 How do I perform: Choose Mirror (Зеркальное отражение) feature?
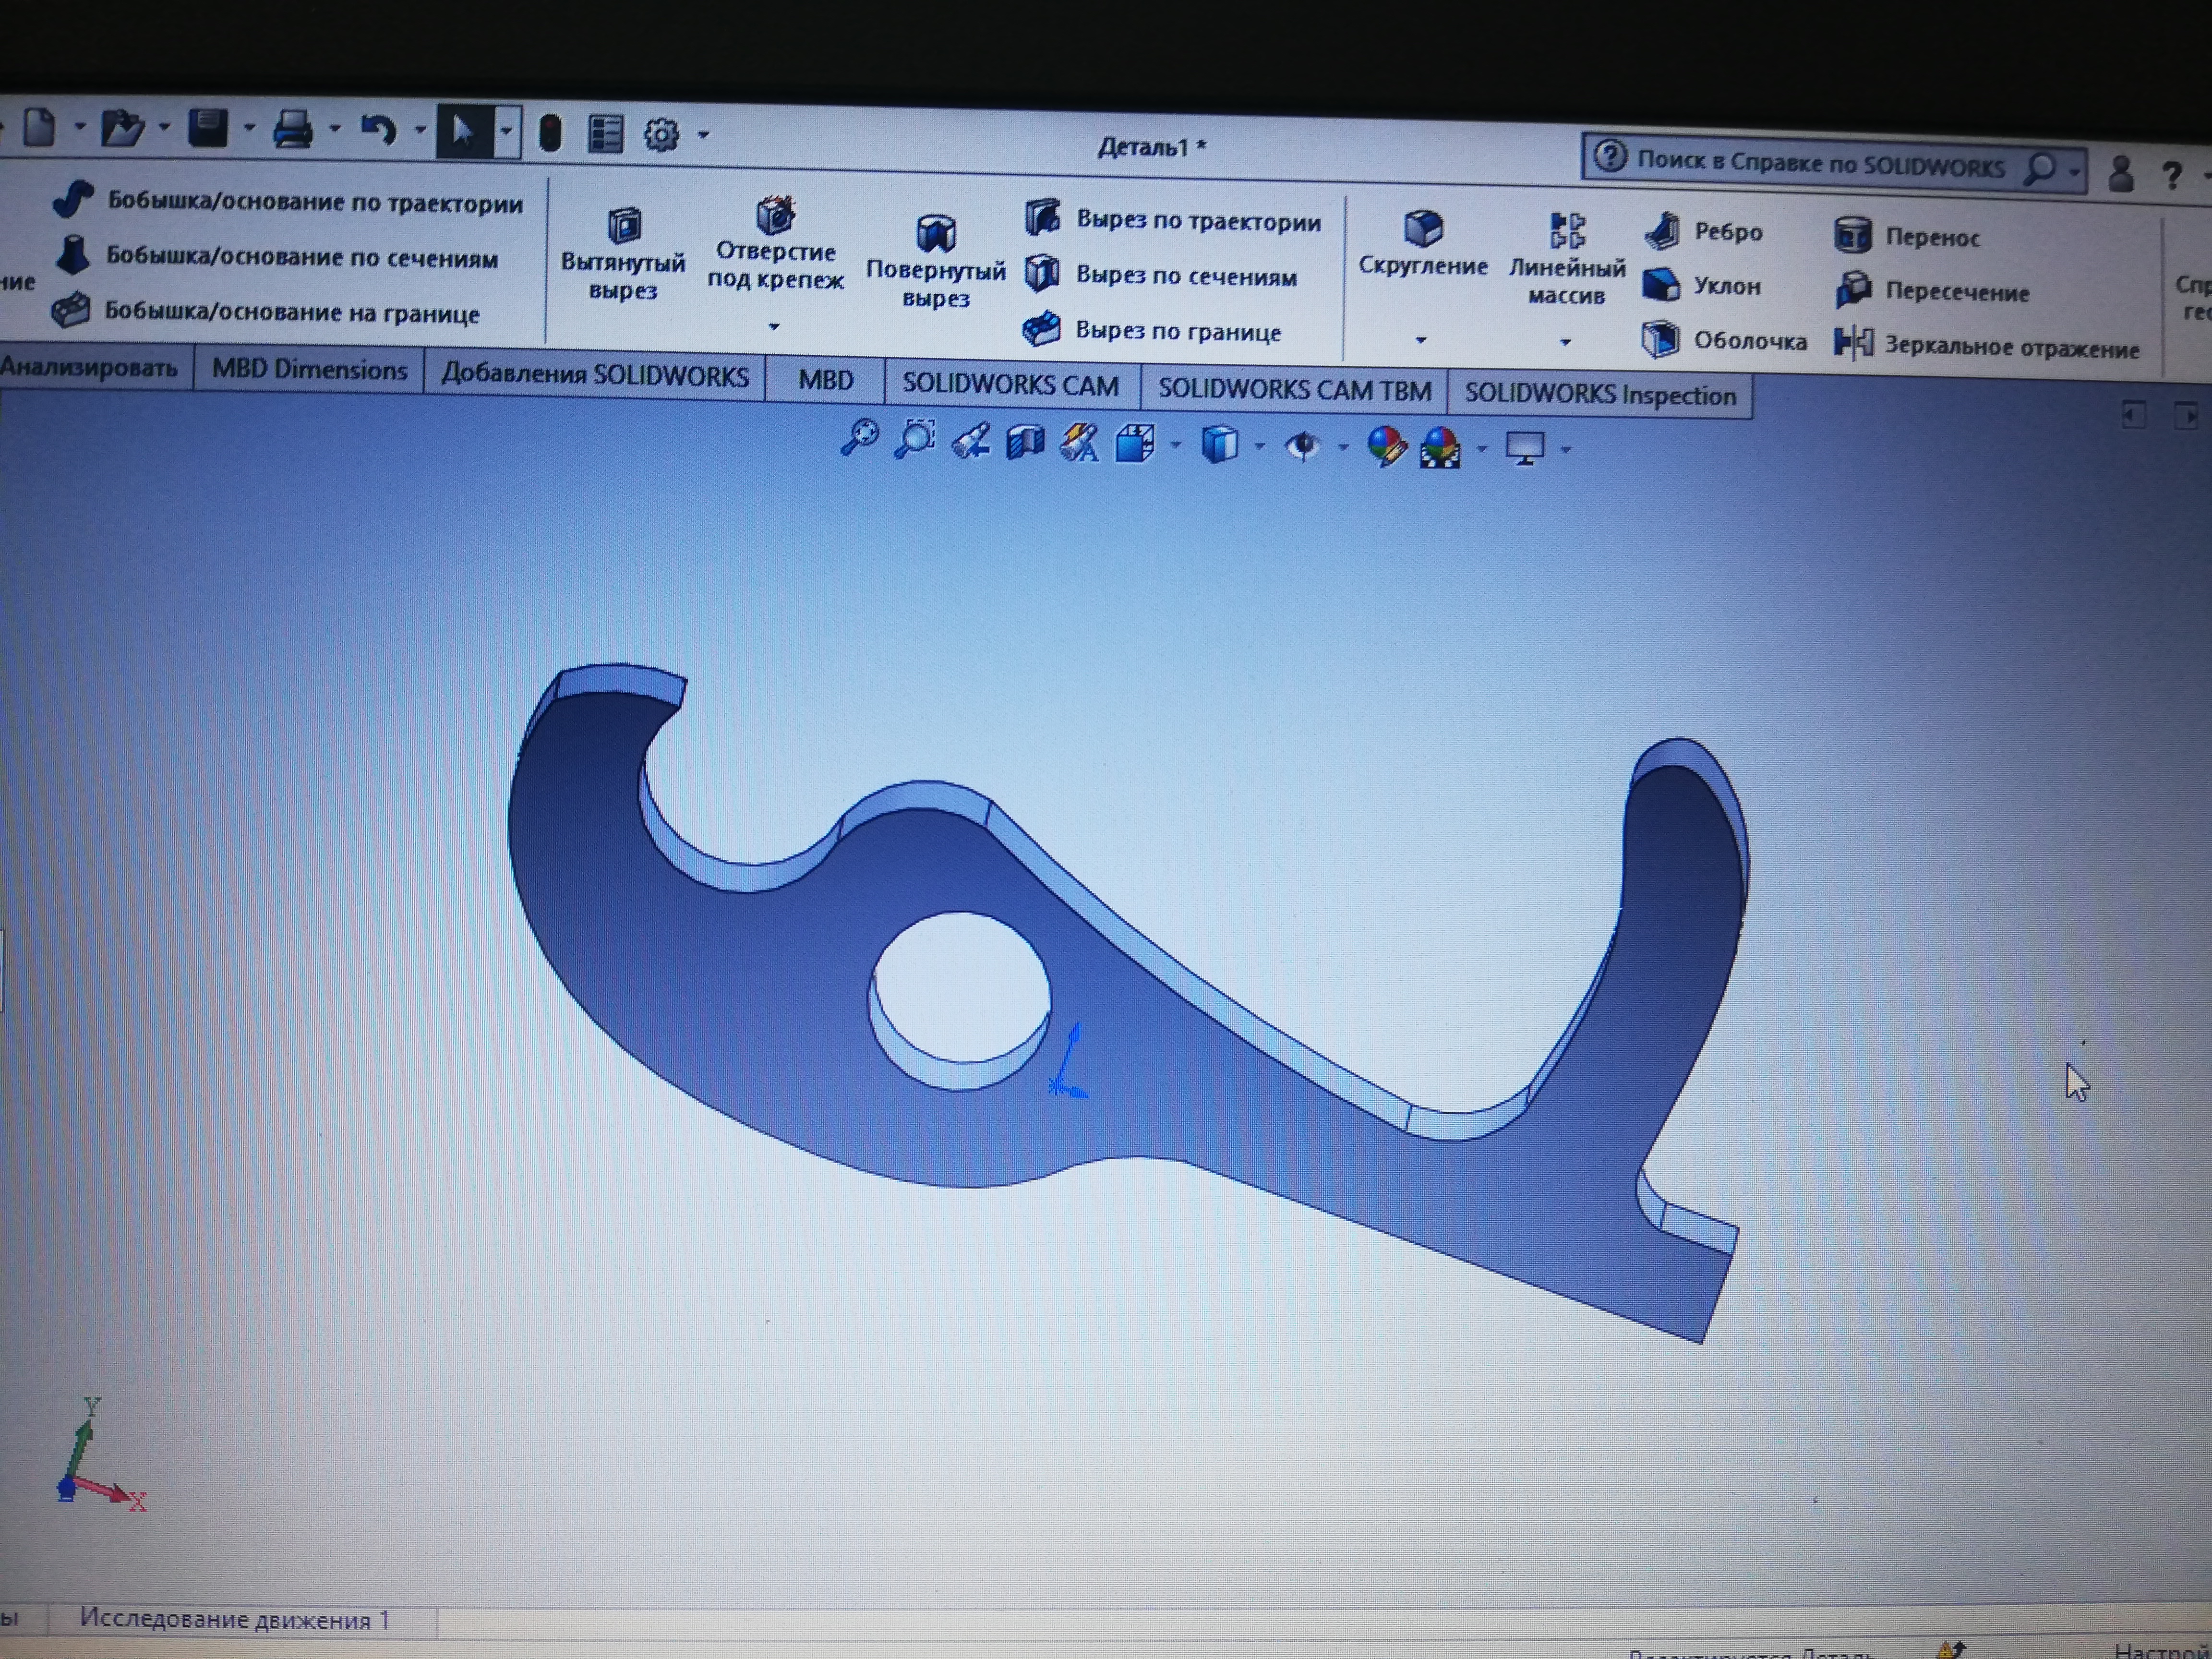pos(1853,344)
